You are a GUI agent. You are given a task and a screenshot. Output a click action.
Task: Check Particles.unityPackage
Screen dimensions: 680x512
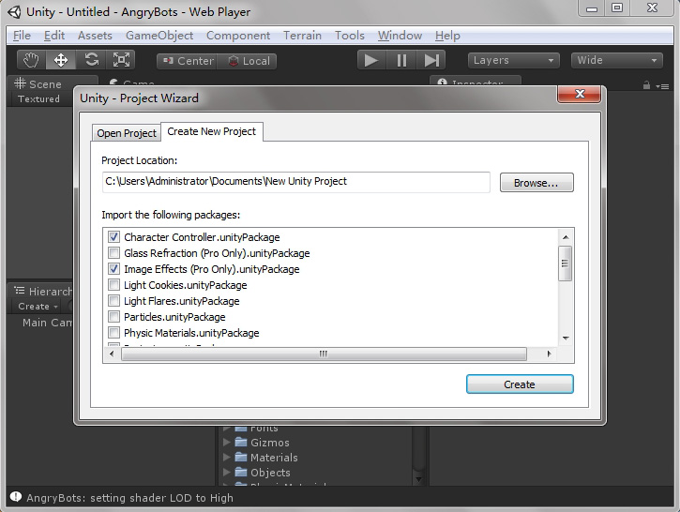(x=113, y=317)
